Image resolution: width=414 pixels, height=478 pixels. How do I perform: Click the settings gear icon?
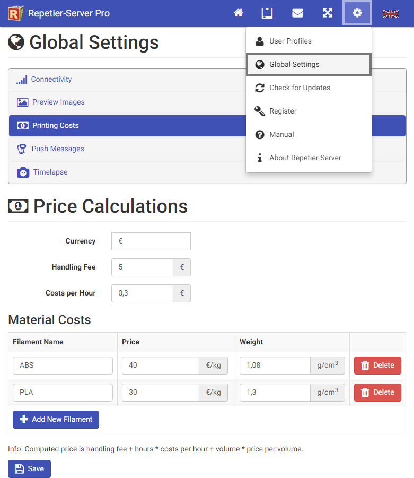click(x=357, y=13)
